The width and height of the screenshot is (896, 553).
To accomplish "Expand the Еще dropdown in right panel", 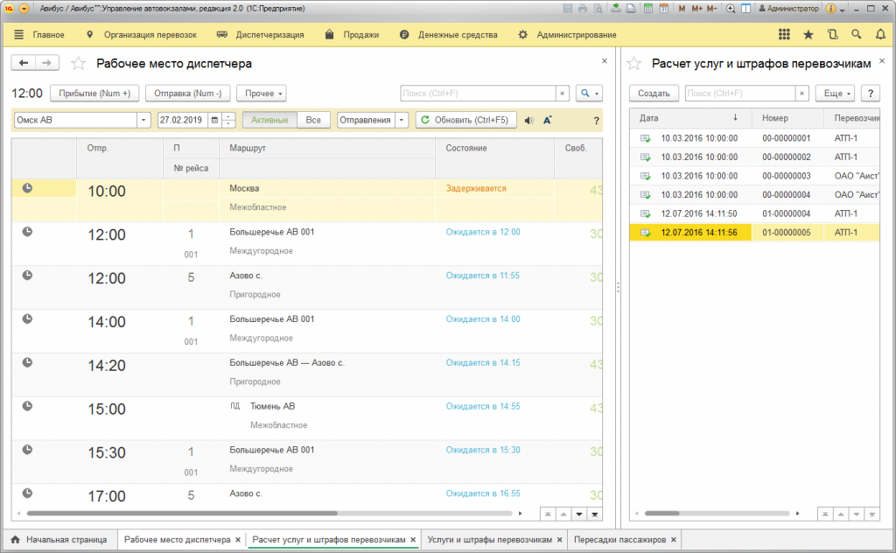I will point(835,94).
